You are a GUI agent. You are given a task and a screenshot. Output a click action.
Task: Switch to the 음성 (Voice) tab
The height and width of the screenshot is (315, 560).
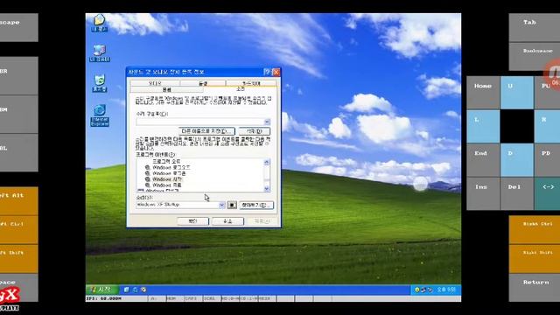(x=203, y=83)
